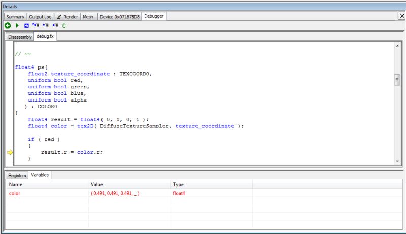406x234 pixels.
Task: Click 'TEXCOORD0' in the parameter list
Action: [x=136, y=74]
